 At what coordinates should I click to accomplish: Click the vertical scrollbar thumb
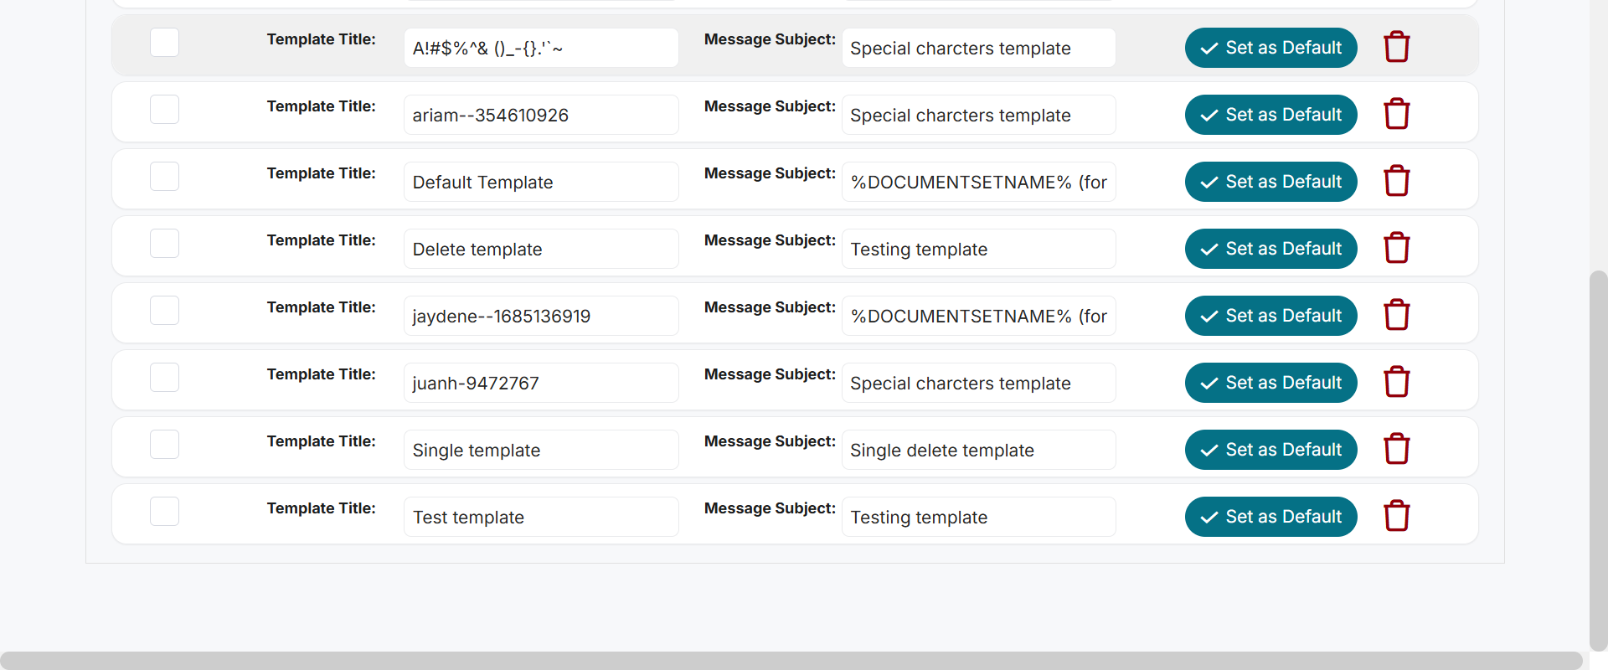tap(1598, 461)
